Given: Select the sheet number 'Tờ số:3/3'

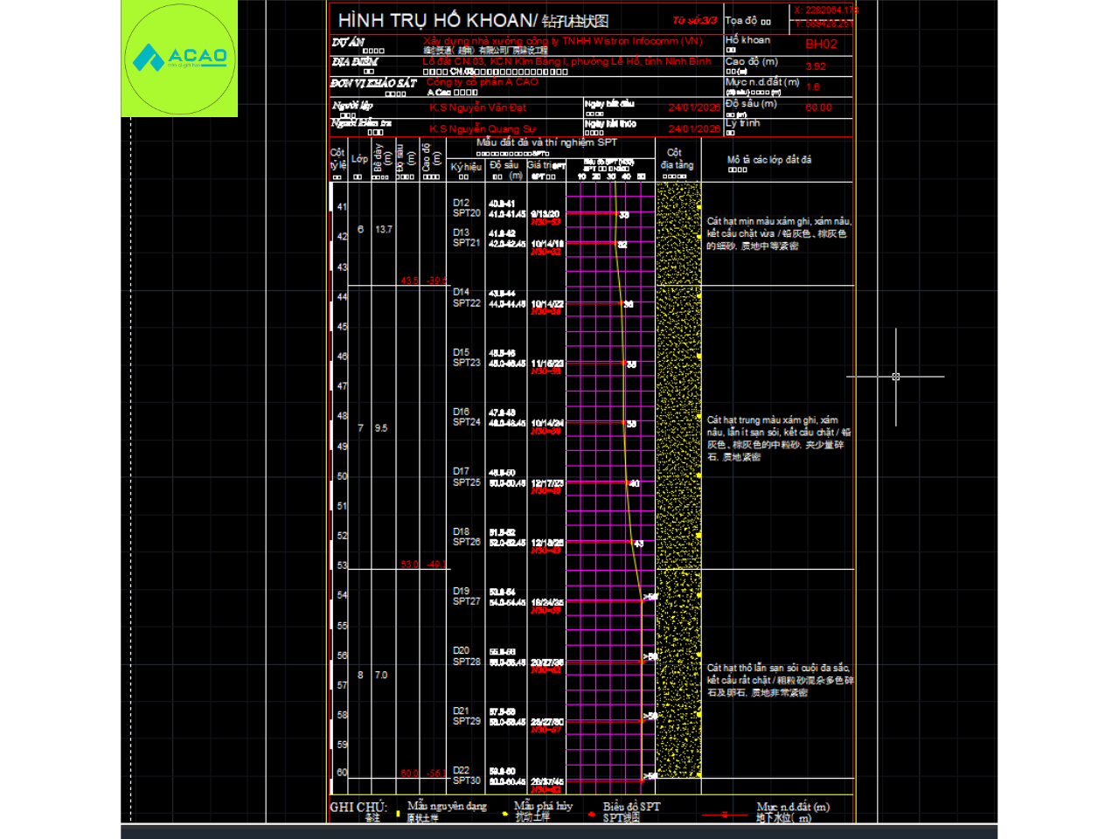Looking at the screenshot, I should tap(695, 20).
